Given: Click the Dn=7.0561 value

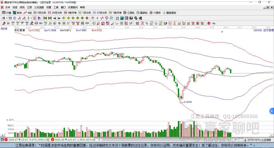Looking at the screenshot, I should (x=81, y=30).
